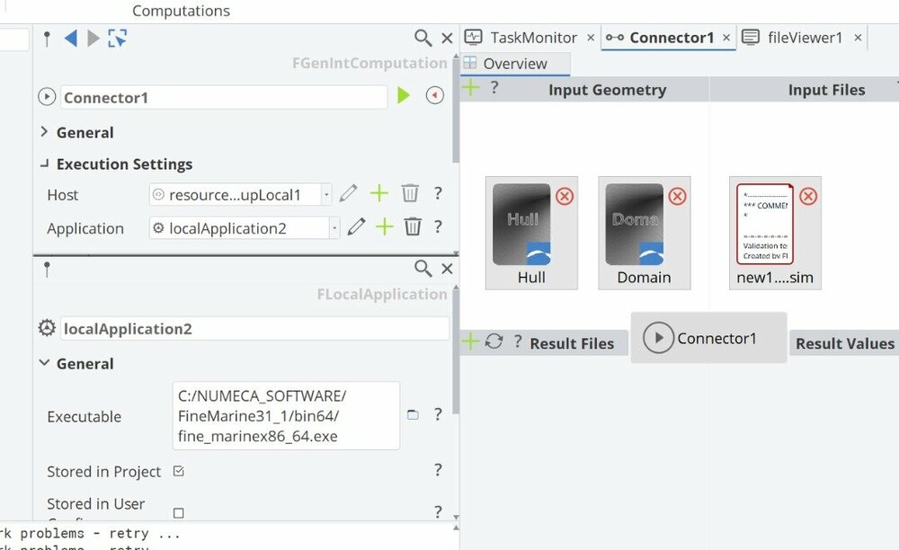The width and height of the screenshot is (899, 550).
Task: Pin the localApplication2 panel with the pin icon
Action: tap(47, 270)
